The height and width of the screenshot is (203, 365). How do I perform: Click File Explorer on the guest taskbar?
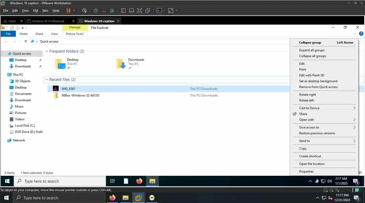point(152,181)
